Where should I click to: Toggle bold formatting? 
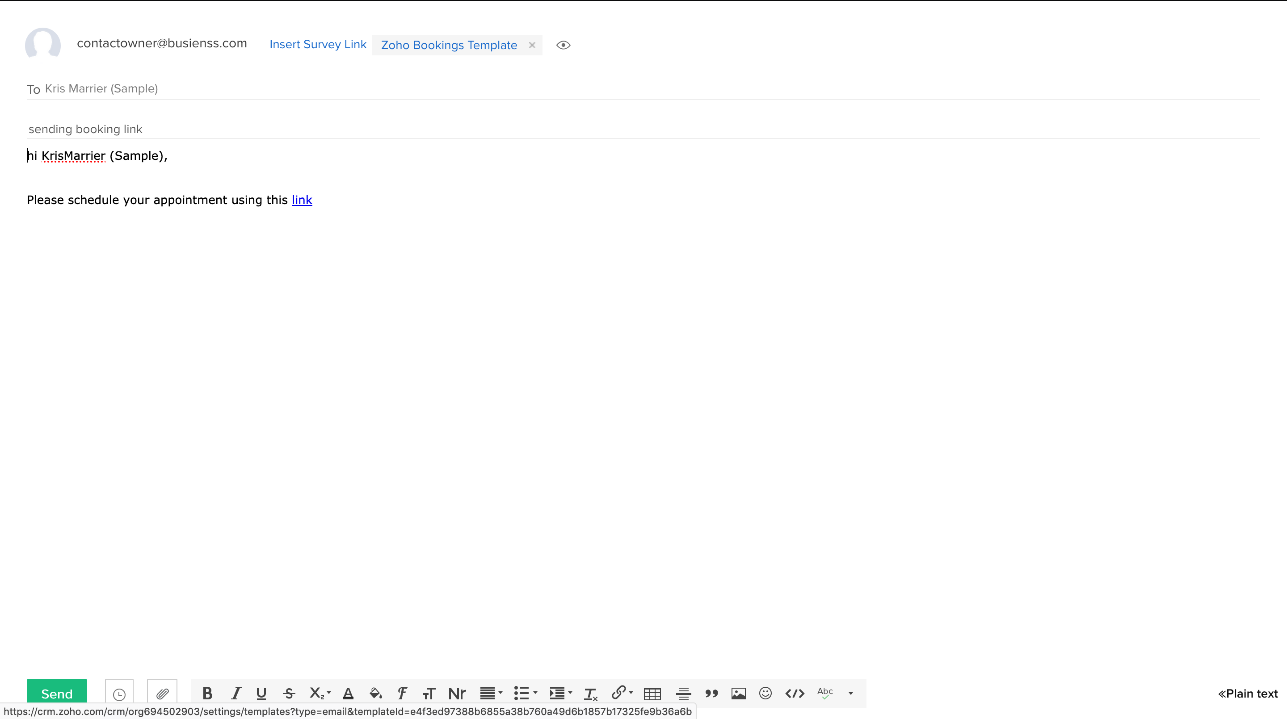[207, 693]
